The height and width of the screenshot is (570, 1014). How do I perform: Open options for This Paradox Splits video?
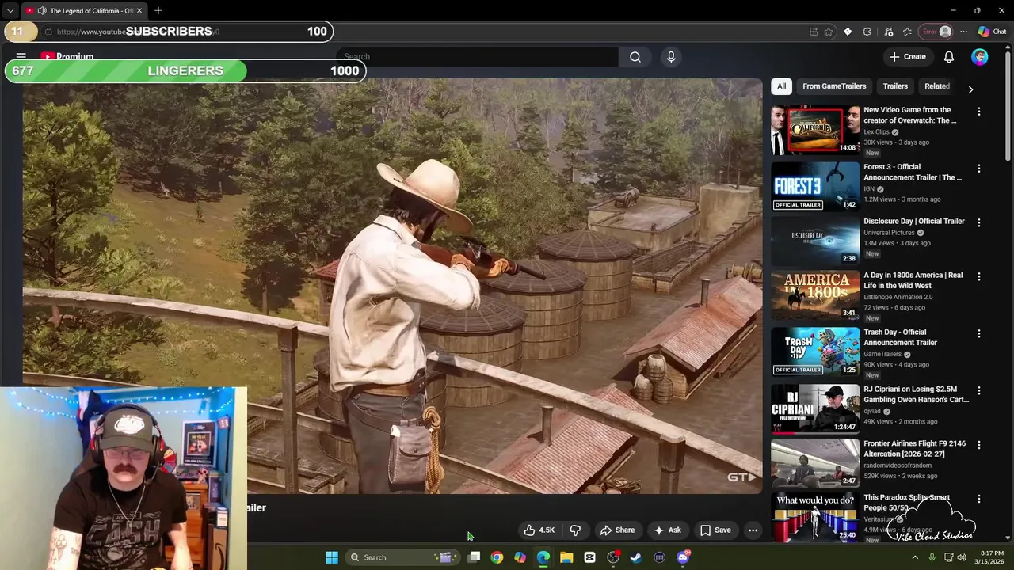(979, 499)
